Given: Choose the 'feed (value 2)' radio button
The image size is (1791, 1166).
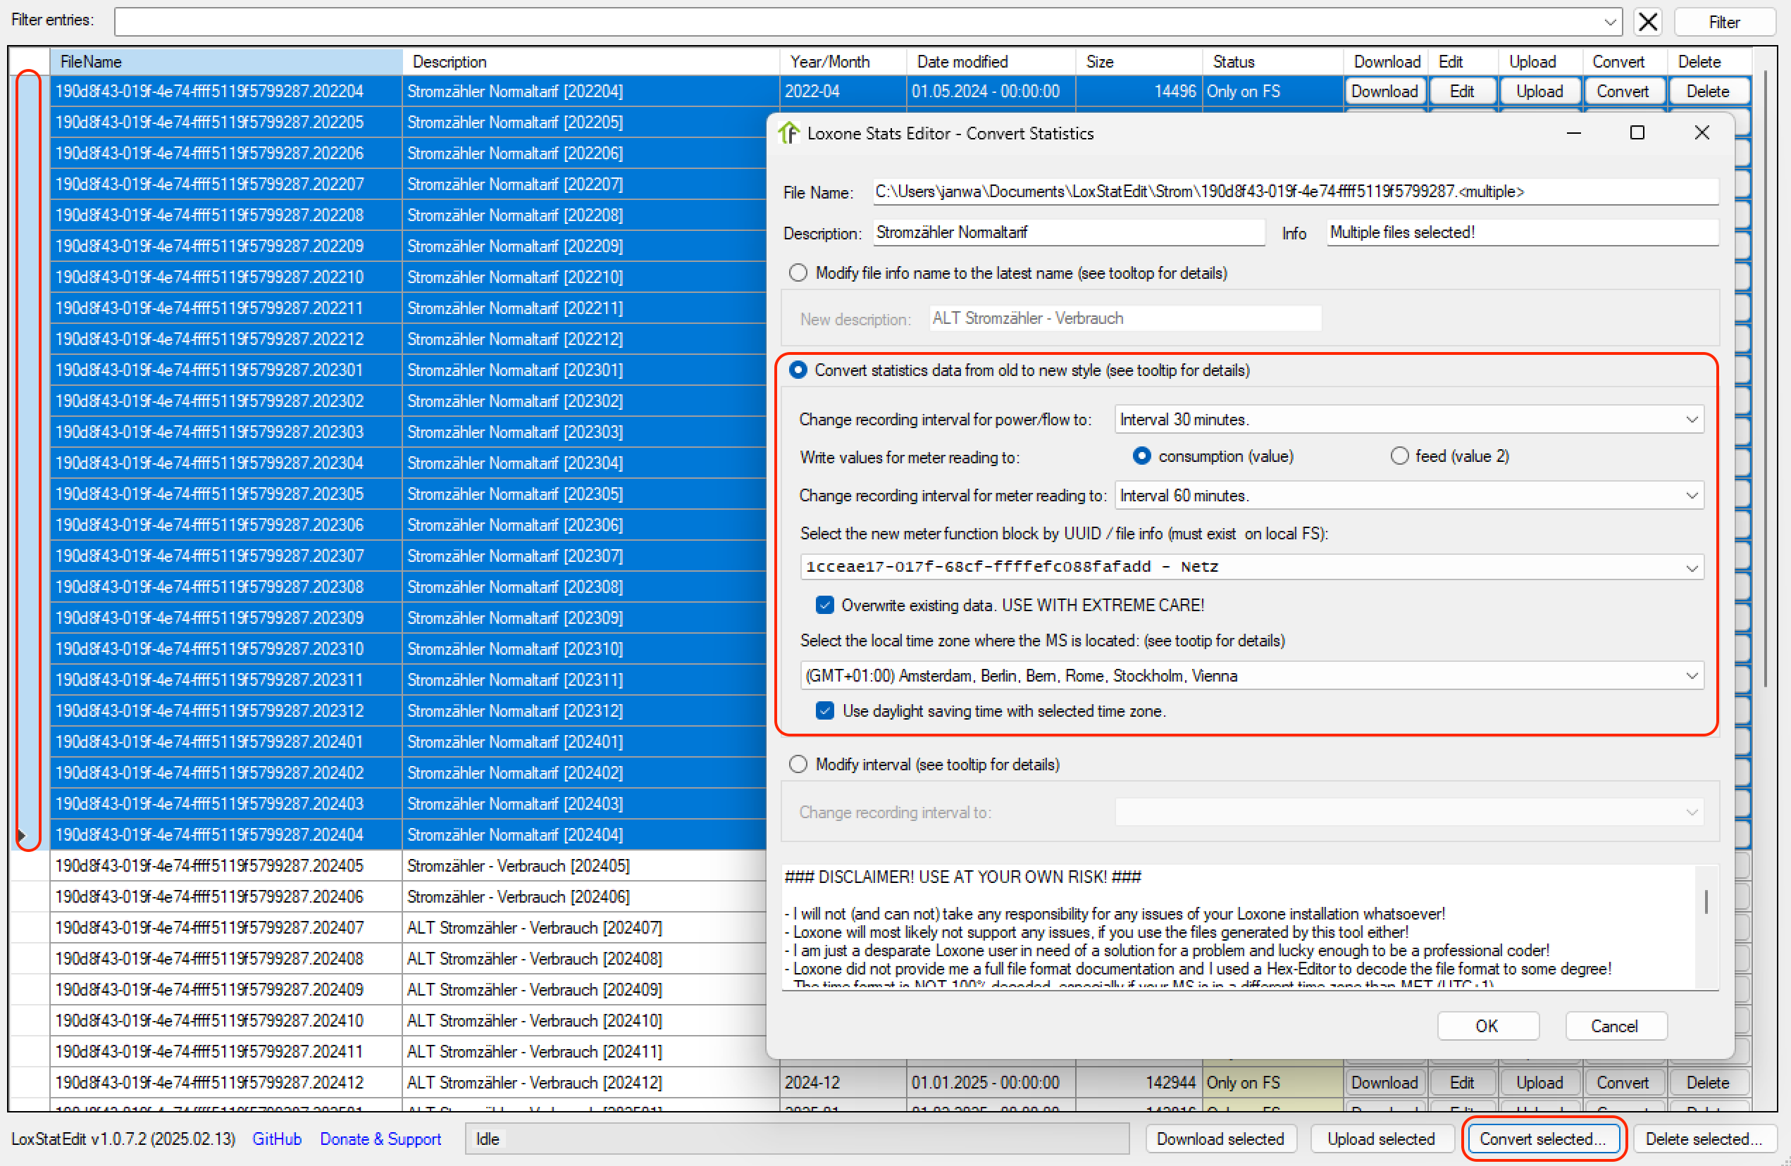Looking at the screenshot, I should click(x=1399, y=456).
